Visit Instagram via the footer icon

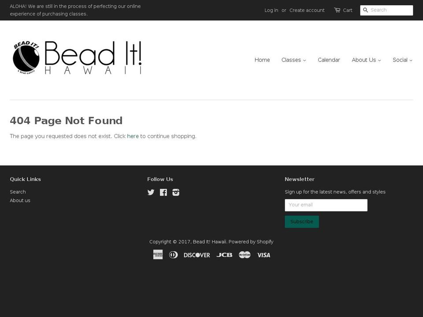176,192
